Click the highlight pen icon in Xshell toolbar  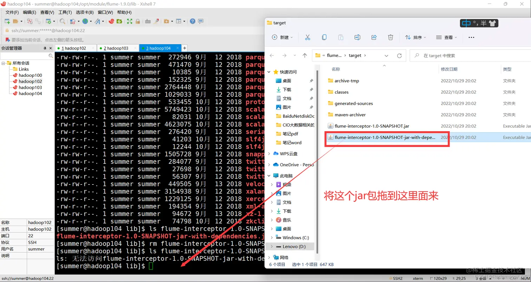(x=156, y=21)
